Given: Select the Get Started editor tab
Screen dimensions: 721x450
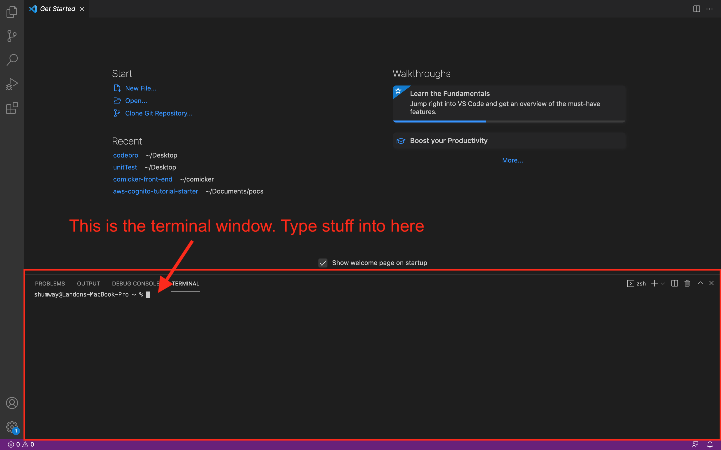Looking at the screenshot, I should (x=57, y=9).
